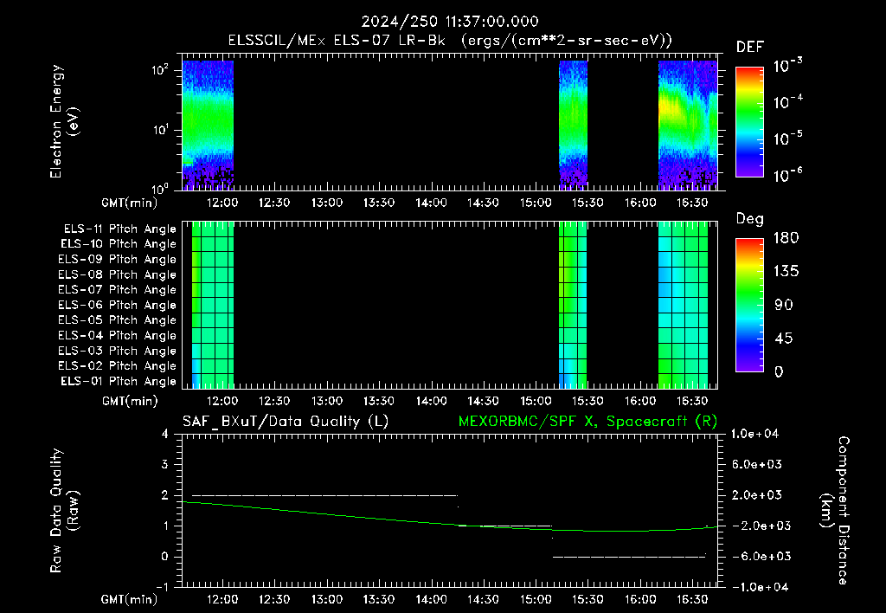This screenshot has width=886, height=613.
Task: Click the 180 value on Deg scale
Action: pyautogui.click(x=786, y=238)
